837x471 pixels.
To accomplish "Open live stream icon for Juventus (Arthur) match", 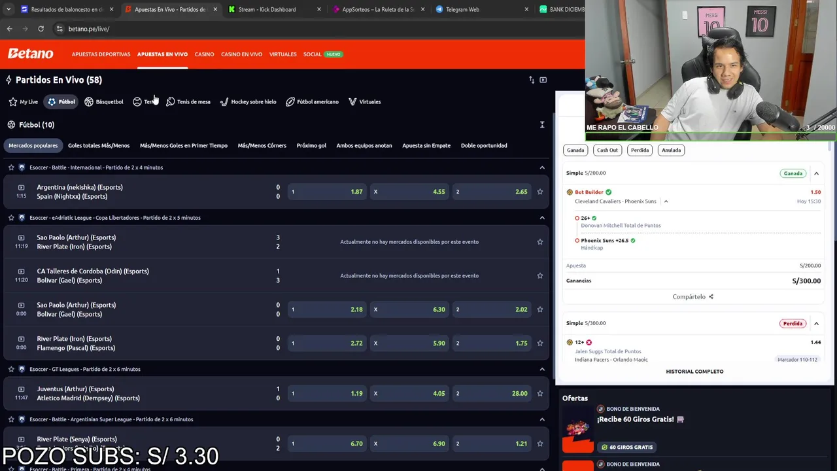I will click(21, 389).
